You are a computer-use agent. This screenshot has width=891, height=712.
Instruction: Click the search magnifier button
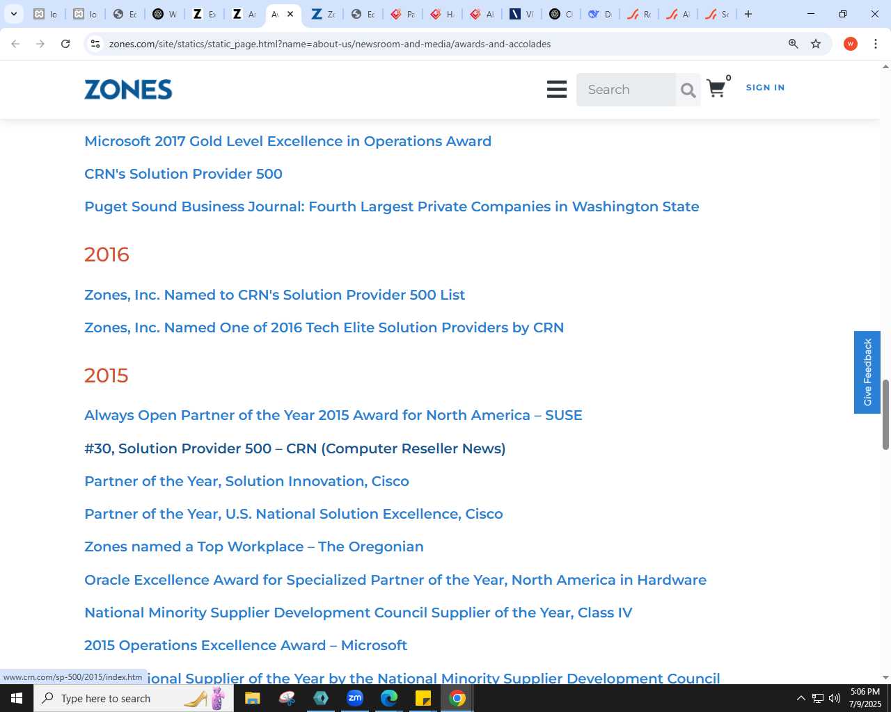[688, 90]
